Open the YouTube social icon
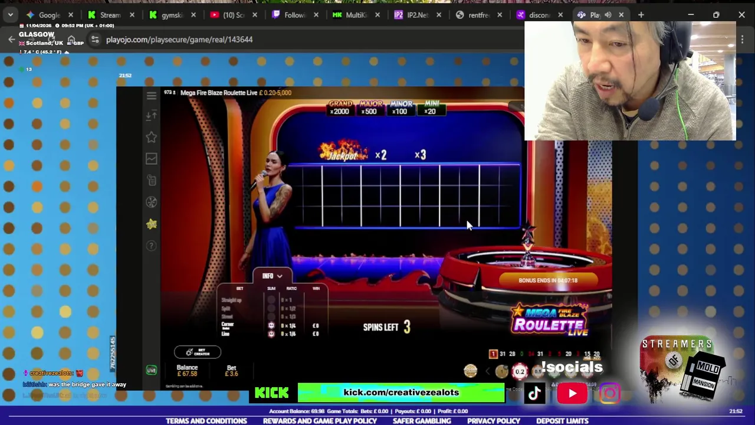The height and width of the screenshot is (425, 755). tap(572, 394)
